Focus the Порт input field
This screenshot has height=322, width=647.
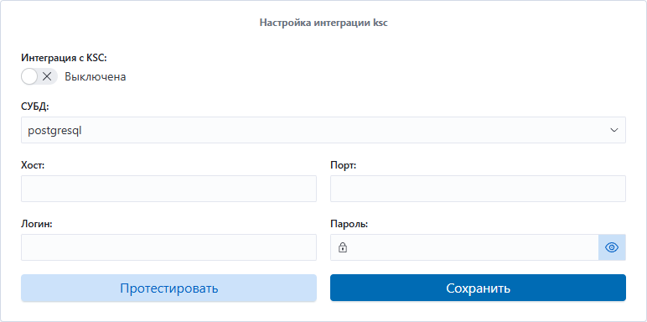[478, 189]
